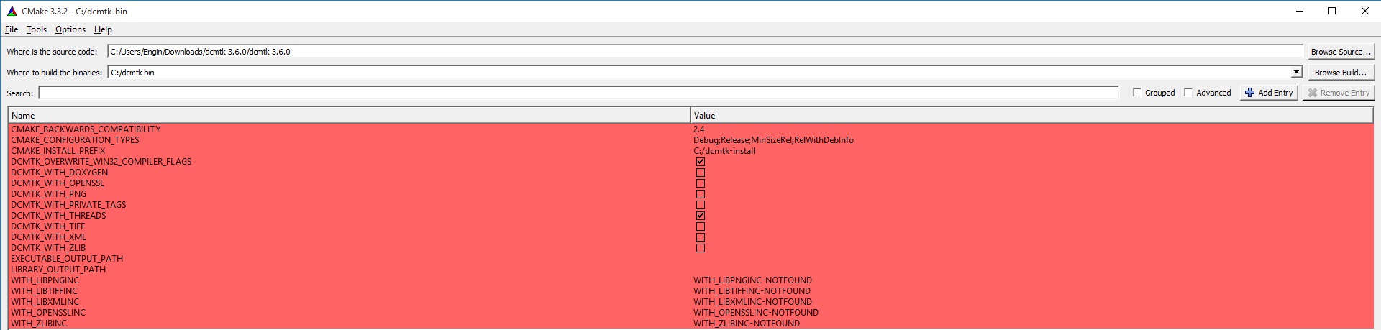Click the WITH_LIBPNGINC-NOTFOUND value
The image size is (1381, 330).
(x=752, y=280)
